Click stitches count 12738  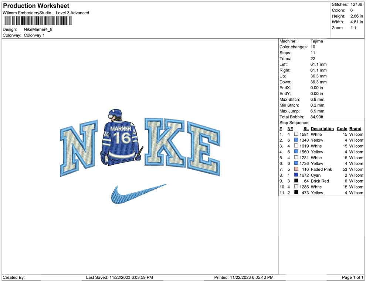356,4
